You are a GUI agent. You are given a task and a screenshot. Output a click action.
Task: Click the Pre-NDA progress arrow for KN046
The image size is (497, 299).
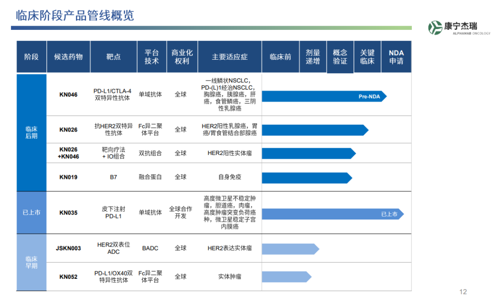pos(324,96)
